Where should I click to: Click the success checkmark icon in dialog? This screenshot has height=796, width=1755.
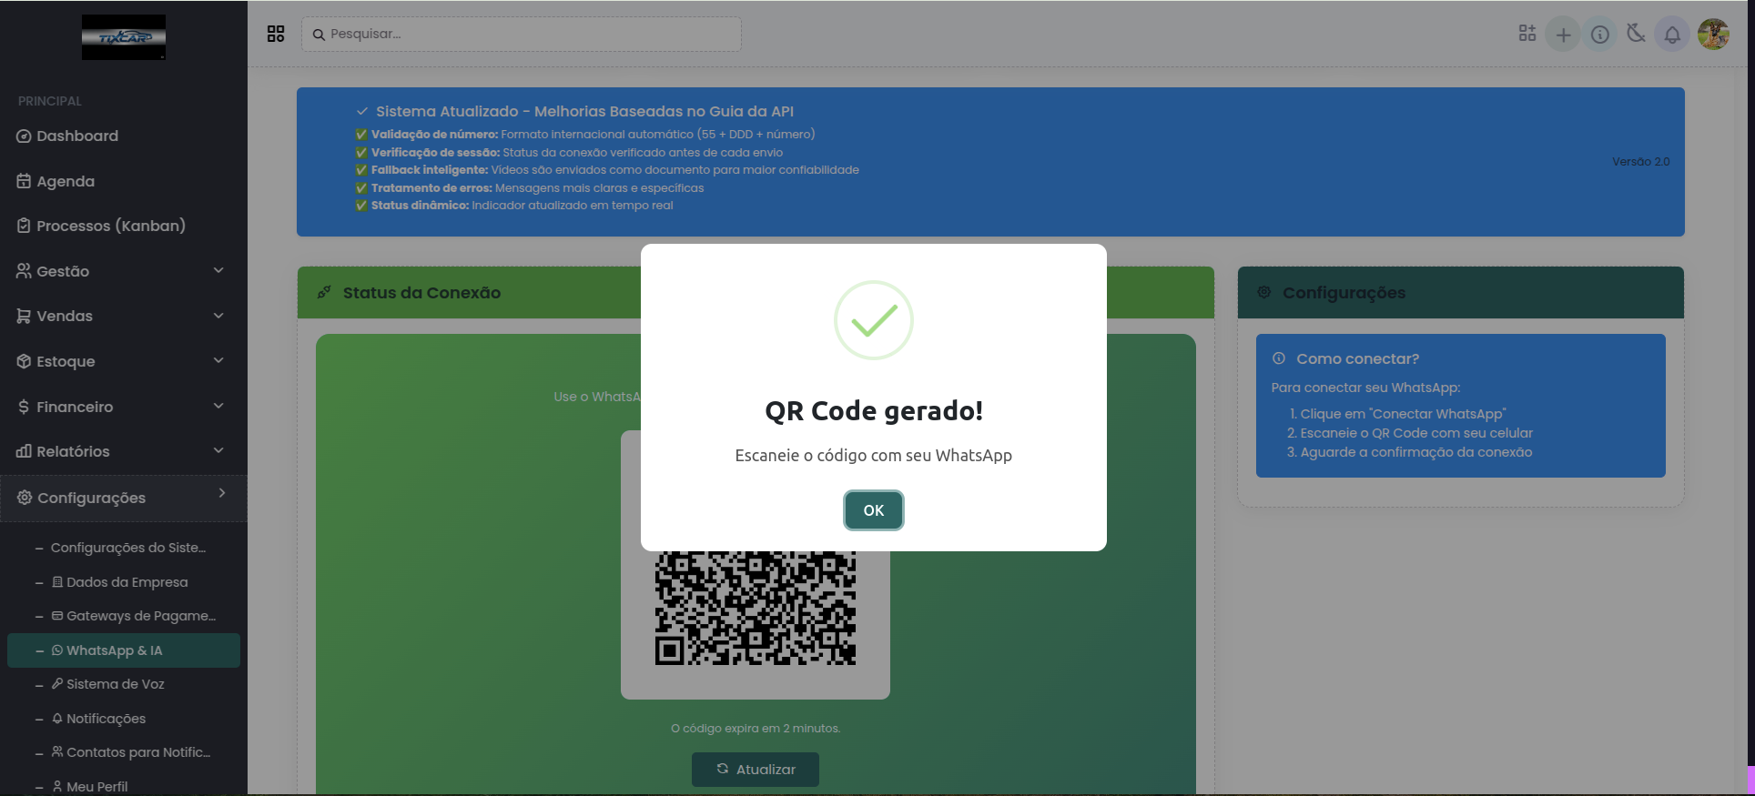coord(873,320)
